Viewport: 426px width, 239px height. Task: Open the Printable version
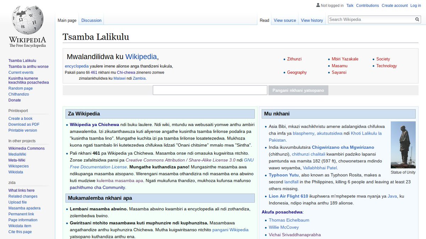pyautogui.click(x=23, y=130)
